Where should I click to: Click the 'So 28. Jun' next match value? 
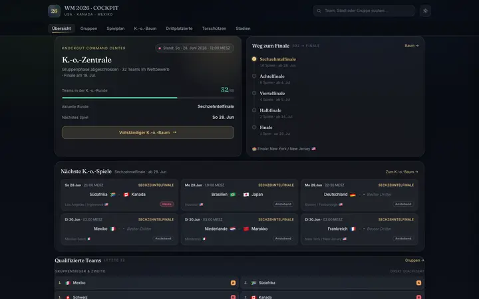[x=224, y=117]
